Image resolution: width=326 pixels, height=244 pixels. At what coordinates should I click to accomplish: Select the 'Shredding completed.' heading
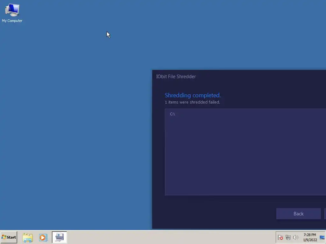[193, 95]
